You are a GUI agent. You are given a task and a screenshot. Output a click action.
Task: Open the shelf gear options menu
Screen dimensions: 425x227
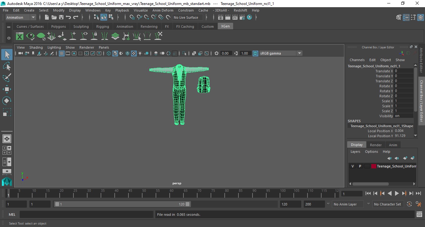tap(9, 38)
